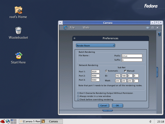Click fourth ID octet field
This screenshot has height=124, width=165.
(x=136, y=76)
